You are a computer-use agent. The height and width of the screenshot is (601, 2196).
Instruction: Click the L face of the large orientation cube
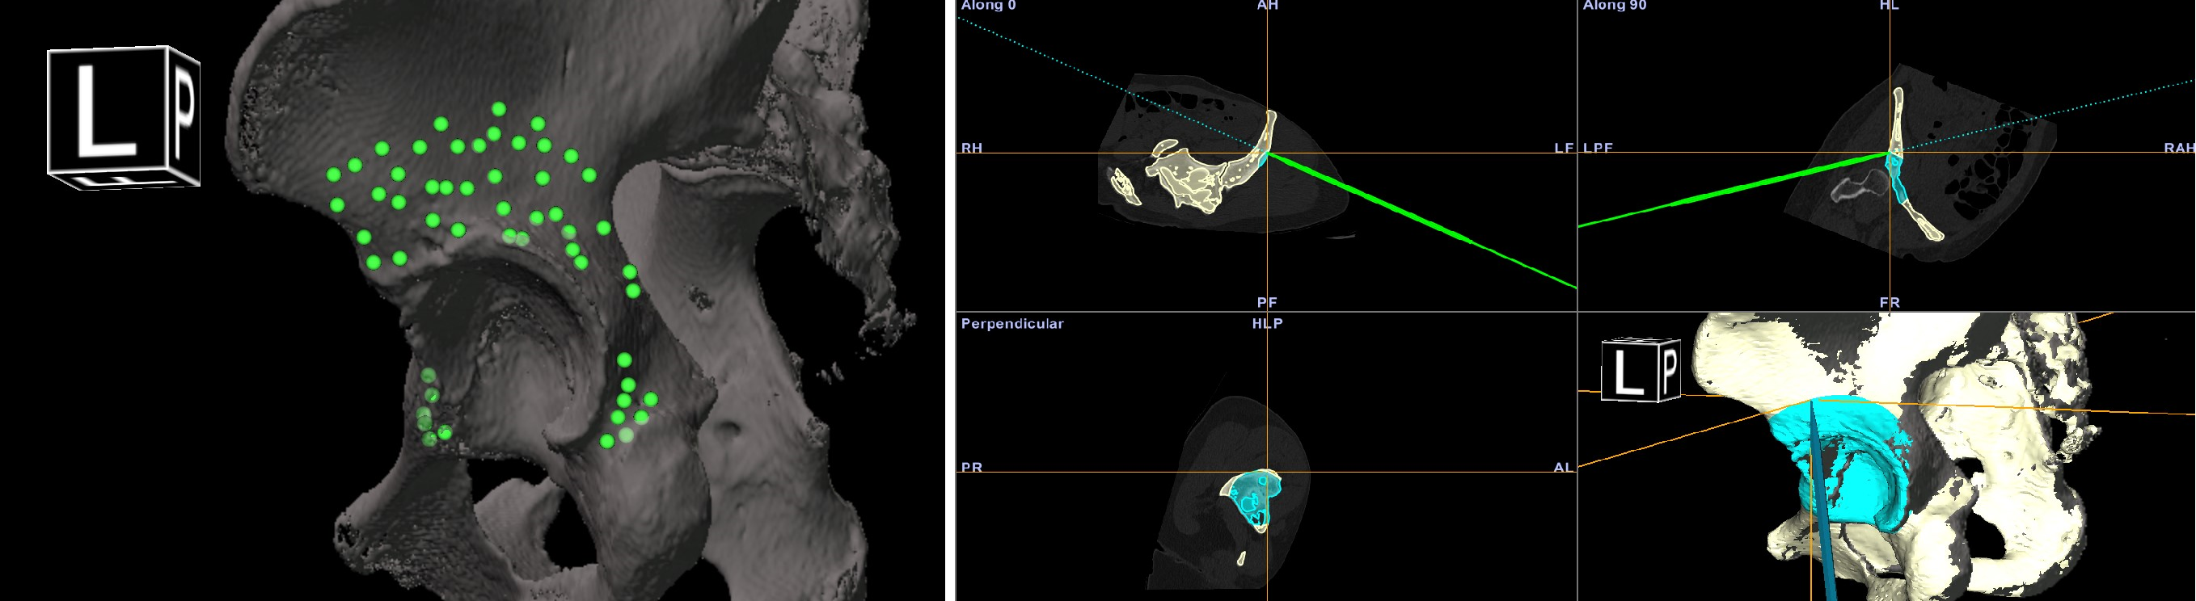[x=107, y=111]
